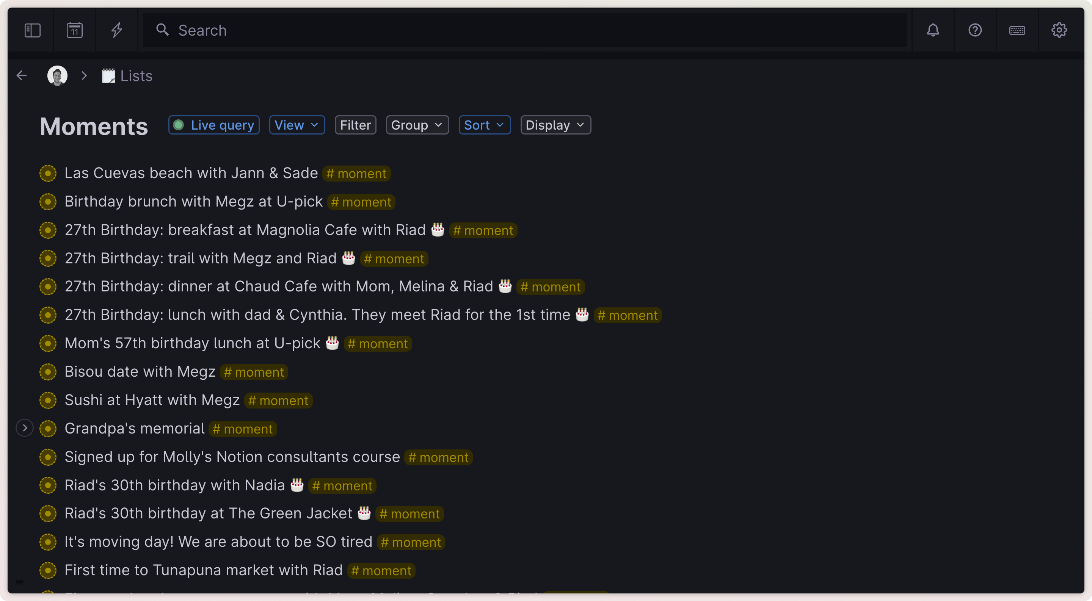Screen dimensions: 1092x601
Task: Open the daily calendar icon
Action: click(x=75, y=30)
